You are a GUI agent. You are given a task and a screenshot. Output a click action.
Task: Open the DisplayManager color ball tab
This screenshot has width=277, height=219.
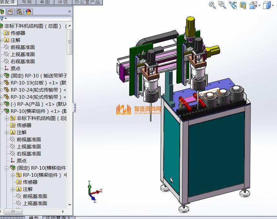click(28, 12)
